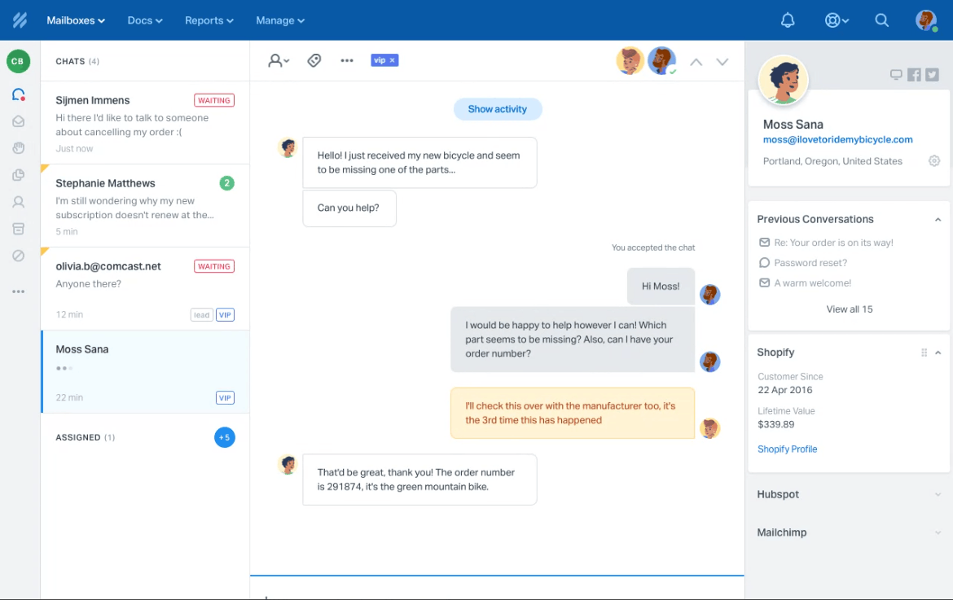Open the notifications bell

click(x=788, y=20)
